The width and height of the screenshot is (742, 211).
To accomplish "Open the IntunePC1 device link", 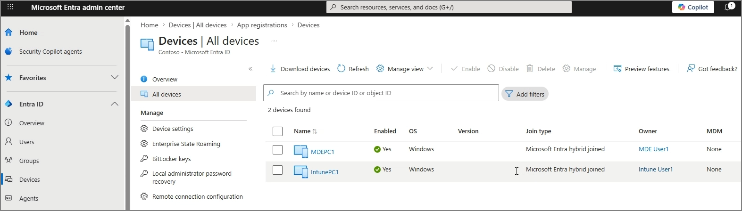I will click(325, 172).
